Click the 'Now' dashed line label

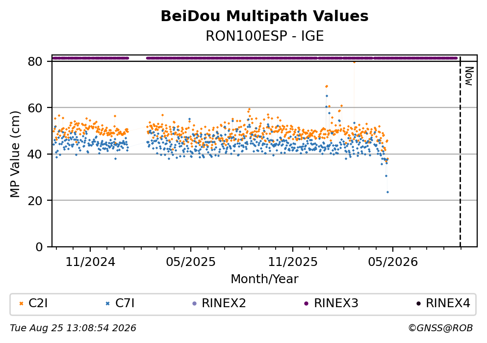coord(469,76)
